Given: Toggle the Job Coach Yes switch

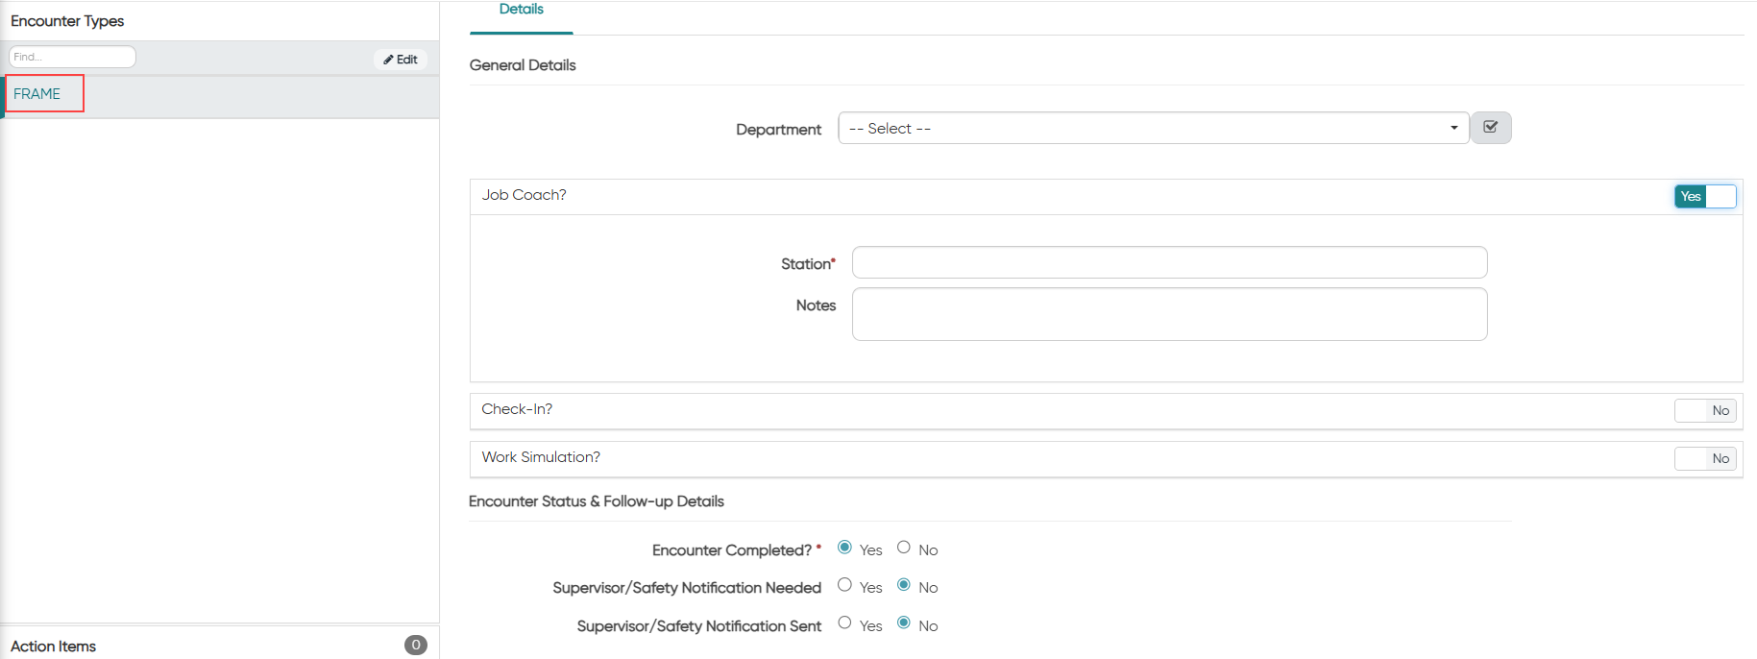Looking at the screenshot, I should coord(1705,197).
